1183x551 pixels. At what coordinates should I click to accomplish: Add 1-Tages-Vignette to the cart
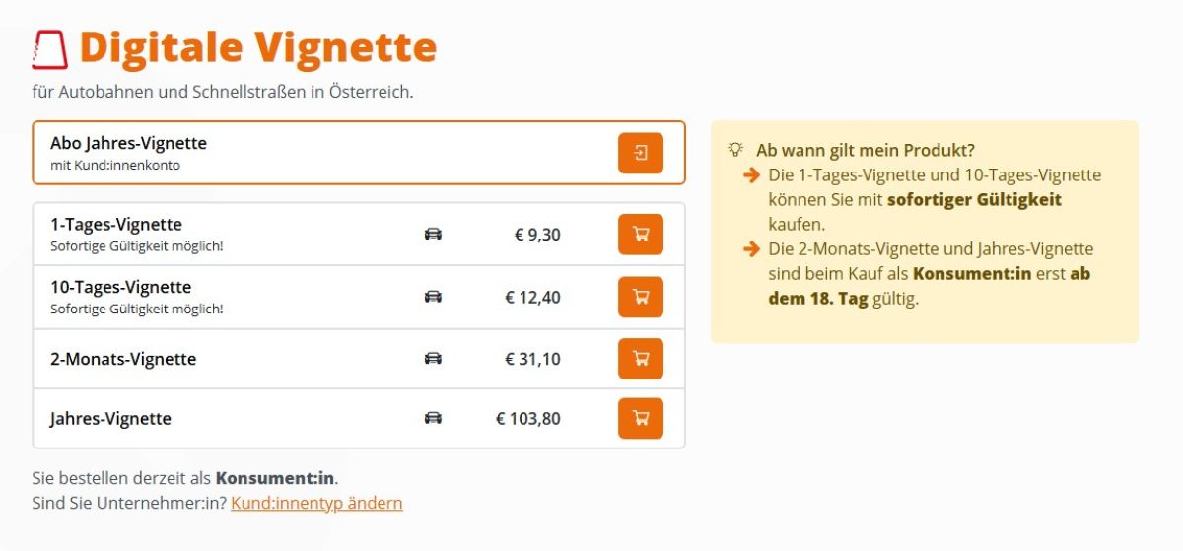pos(640,235)
